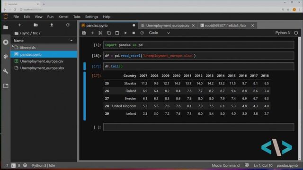Paste cell from clipboard
This screenshot has height=170, width=303.
[x=117, y=33]
